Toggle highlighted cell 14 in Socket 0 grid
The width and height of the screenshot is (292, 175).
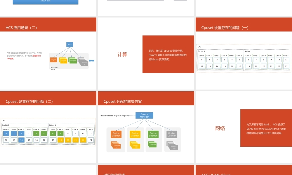(21, 140)
